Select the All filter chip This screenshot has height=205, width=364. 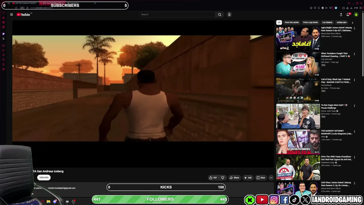click(279, 22)
